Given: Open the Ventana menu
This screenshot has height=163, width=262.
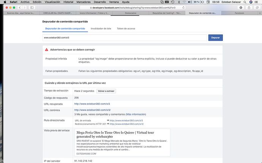Looking at the screenshot, I should click(114, 2).
